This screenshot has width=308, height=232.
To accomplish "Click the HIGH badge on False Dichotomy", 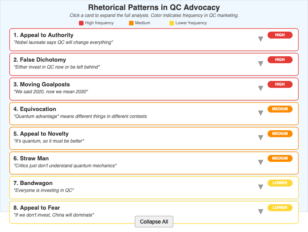I will tap(280, 59).
